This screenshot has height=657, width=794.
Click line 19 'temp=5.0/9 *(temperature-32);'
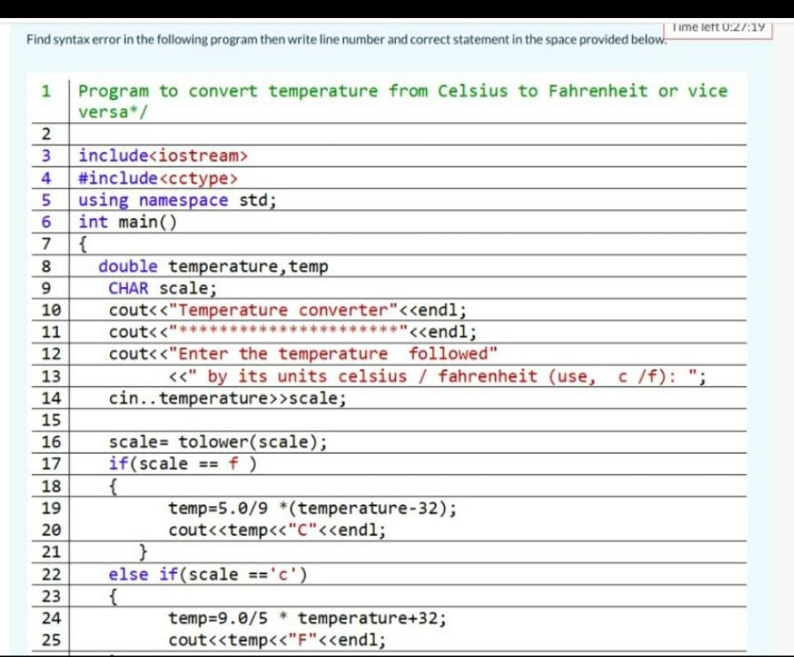[313, 508]
